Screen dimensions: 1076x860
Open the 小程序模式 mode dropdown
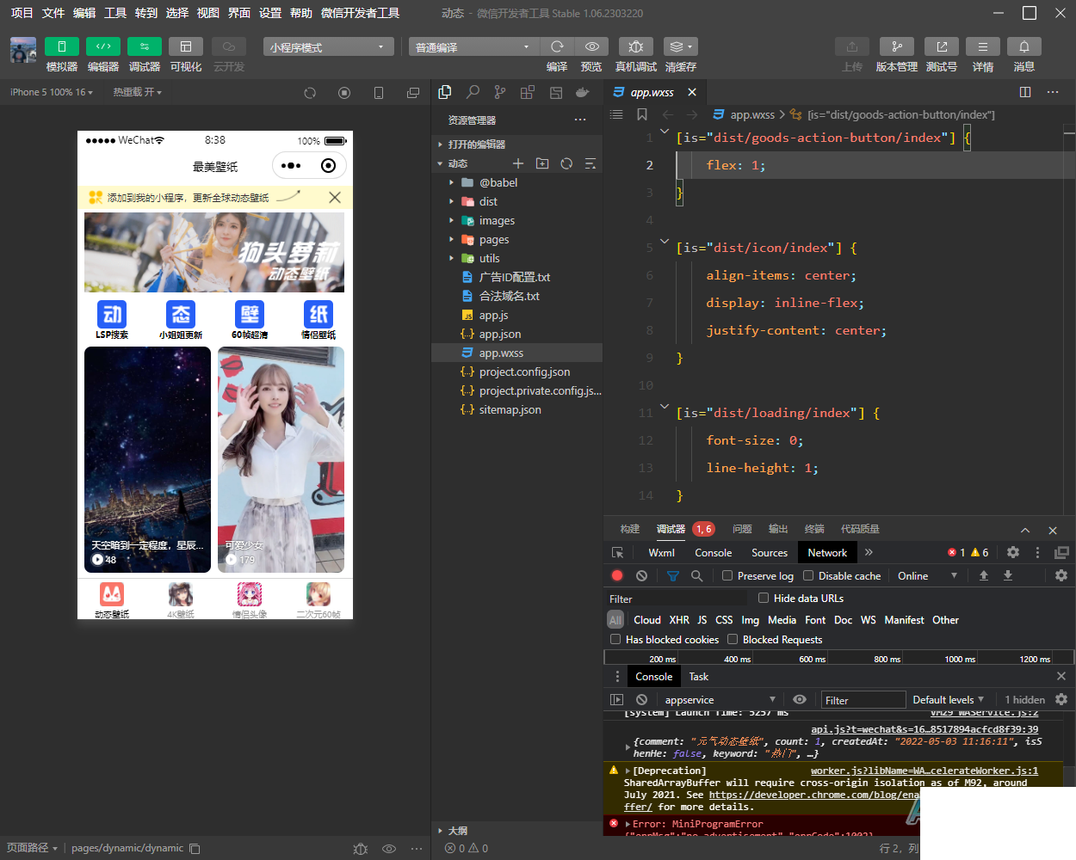pyautogui.click(x=328, y=46)
